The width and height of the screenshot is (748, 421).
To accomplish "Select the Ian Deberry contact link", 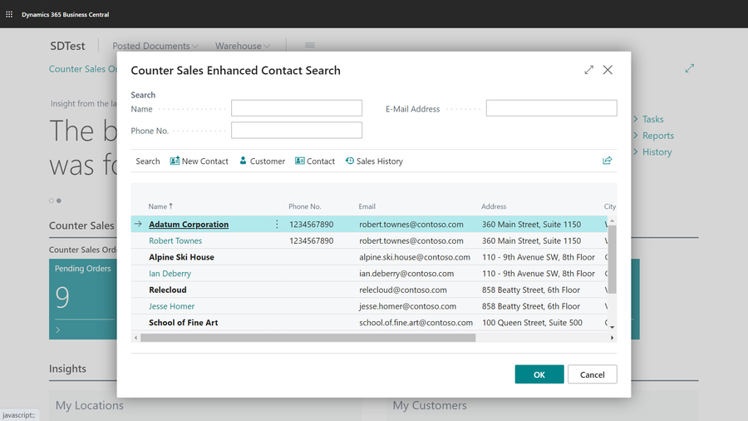I will point(170,273).
